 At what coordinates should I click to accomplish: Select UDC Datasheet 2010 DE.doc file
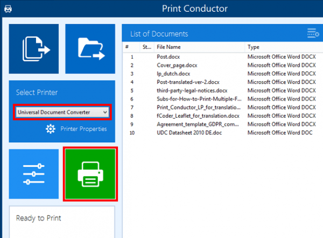pos(189,133)
